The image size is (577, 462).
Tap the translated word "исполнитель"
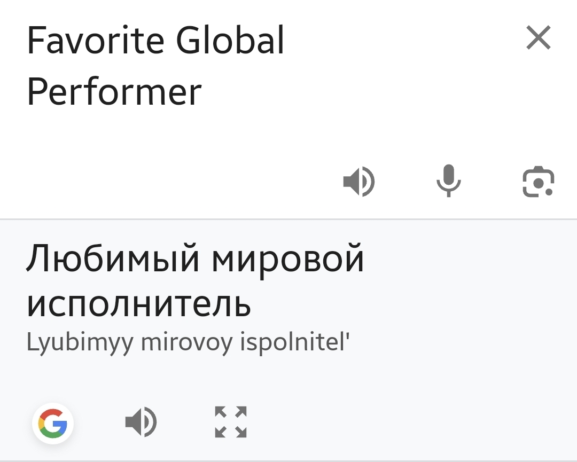pyautogui.click(x=138, y=303)
